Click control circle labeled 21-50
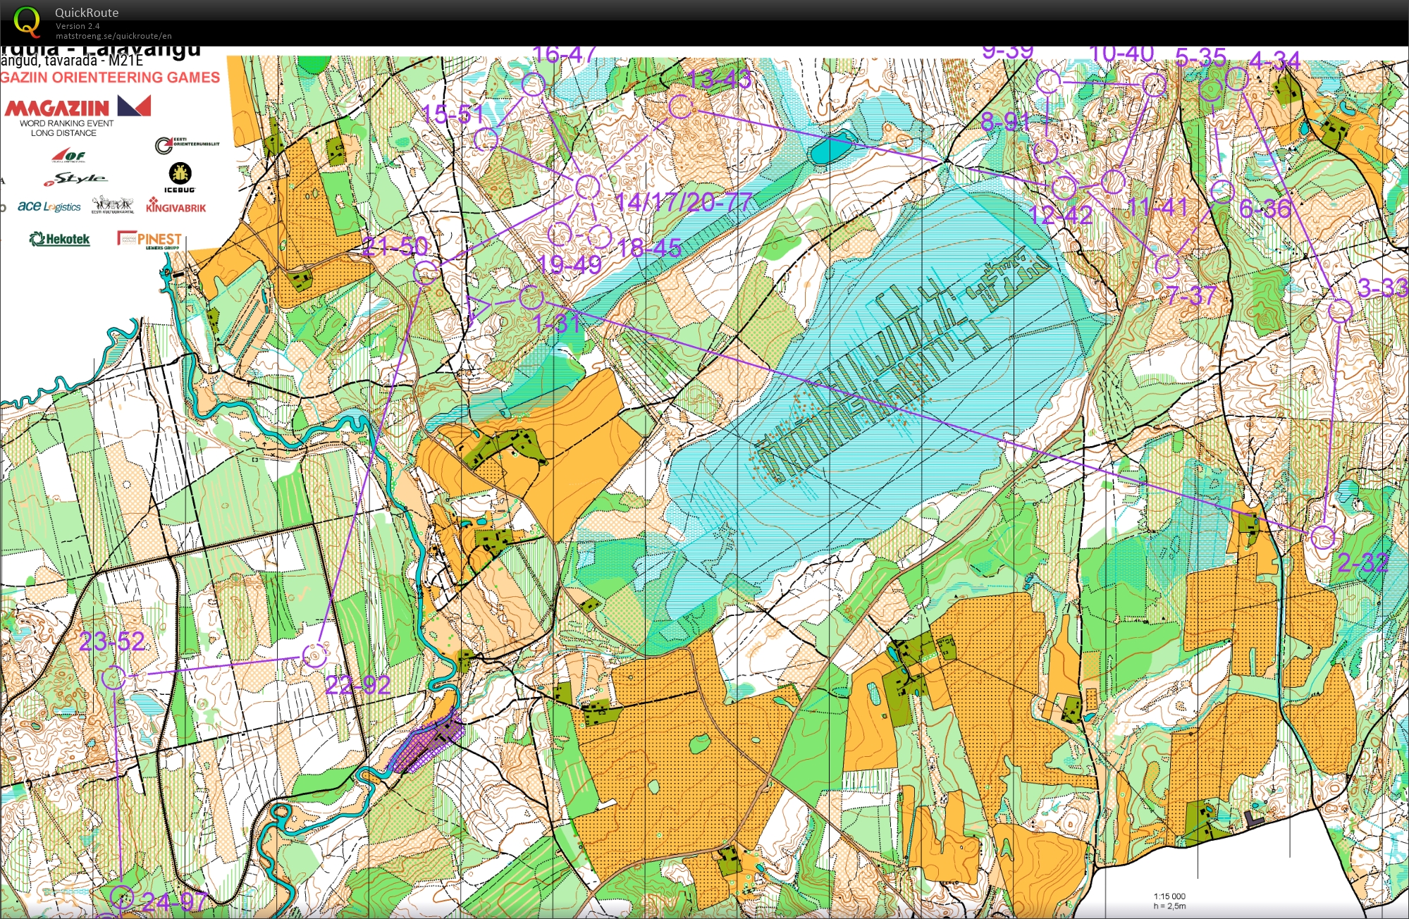The height and width of the screenshot is (919, 1409). [x=426, y=272]
